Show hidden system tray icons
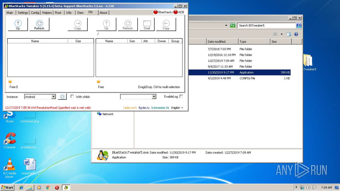340x191 pixels. [296, 188]
